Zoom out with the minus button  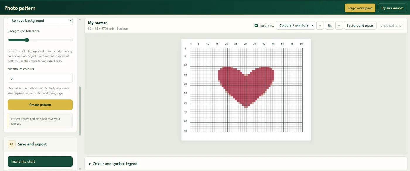pyautogui.click(x=320, y=25)
